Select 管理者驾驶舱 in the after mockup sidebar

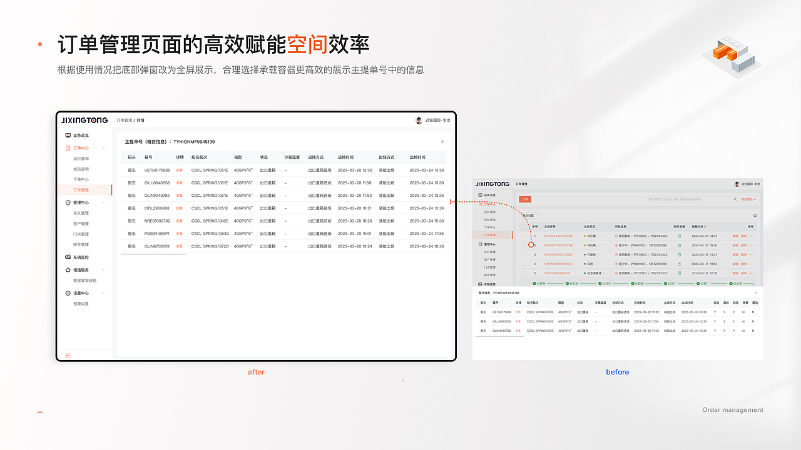(x=85, y=281)
